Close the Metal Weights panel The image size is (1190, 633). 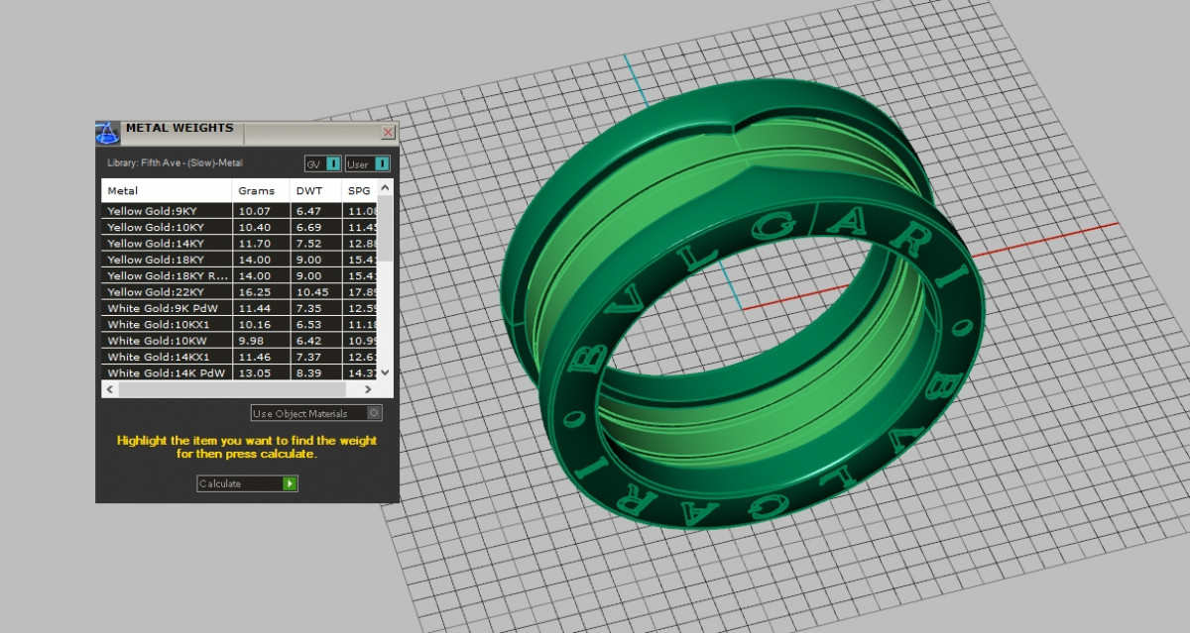(388, 132)
